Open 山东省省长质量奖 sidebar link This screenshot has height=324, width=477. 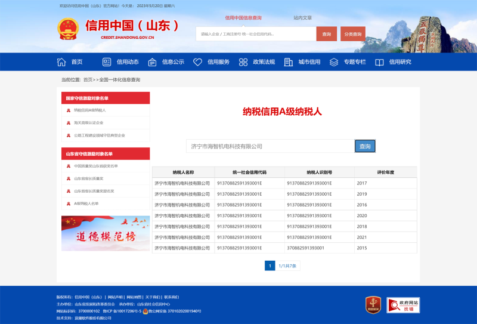tap(88, 178)
